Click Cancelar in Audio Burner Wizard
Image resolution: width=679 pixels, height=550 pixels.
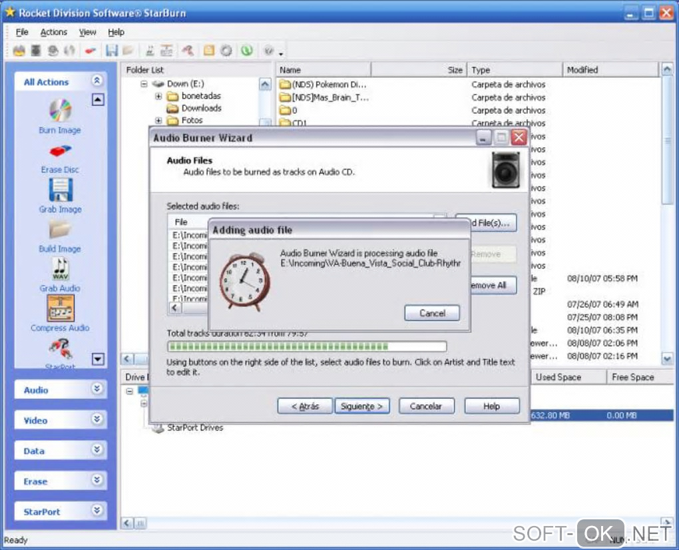[x=425, y=406]
